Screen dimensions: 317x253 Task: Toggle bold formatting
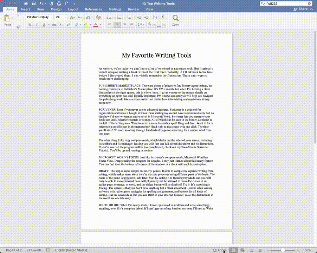pos(30,25)
